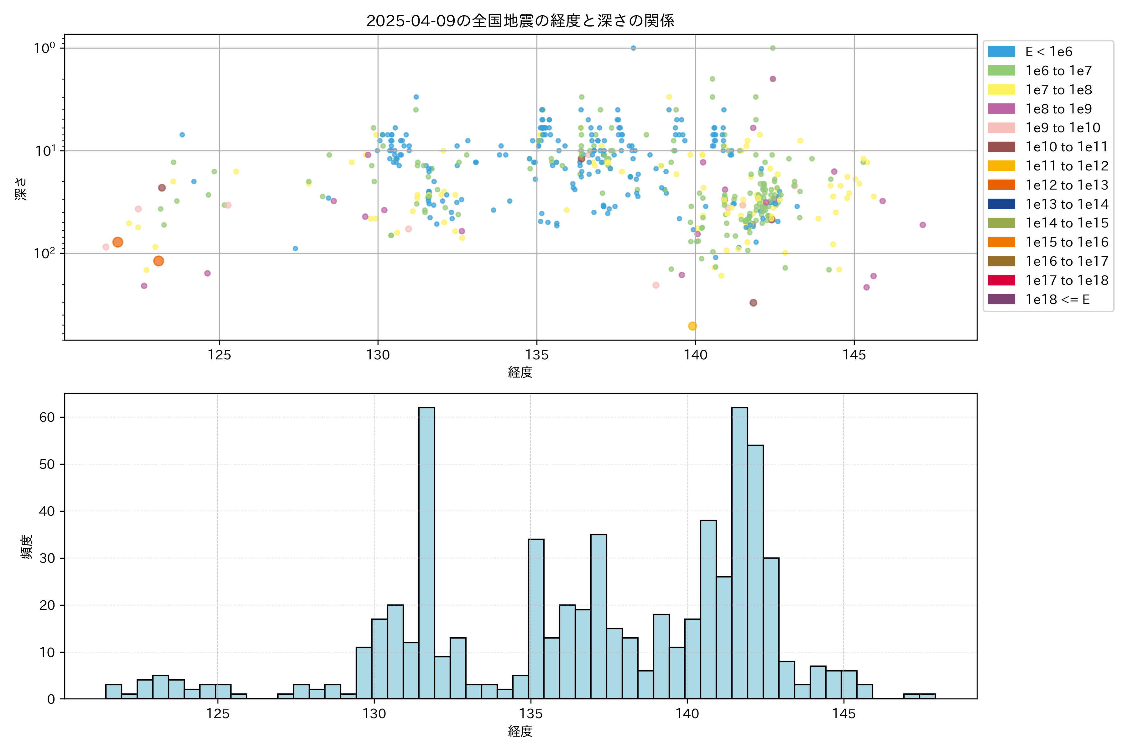Image resolution: width=1128 pixels, height=752 pixels.
Task: Click the chart title with the date 2025-04-09
Action: (520, 21)
